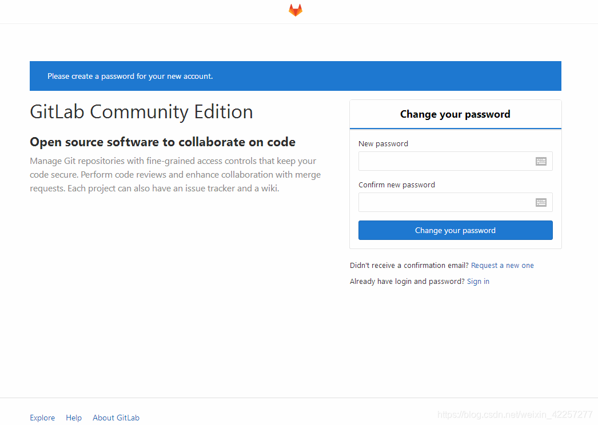Screen dimensions: 598x425
Task: Follow the Request a new one link
Action: [503, 265]
